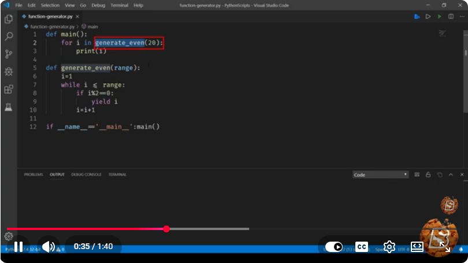
Task: Click line number 5 in the gutter
Action: (35, 68)
